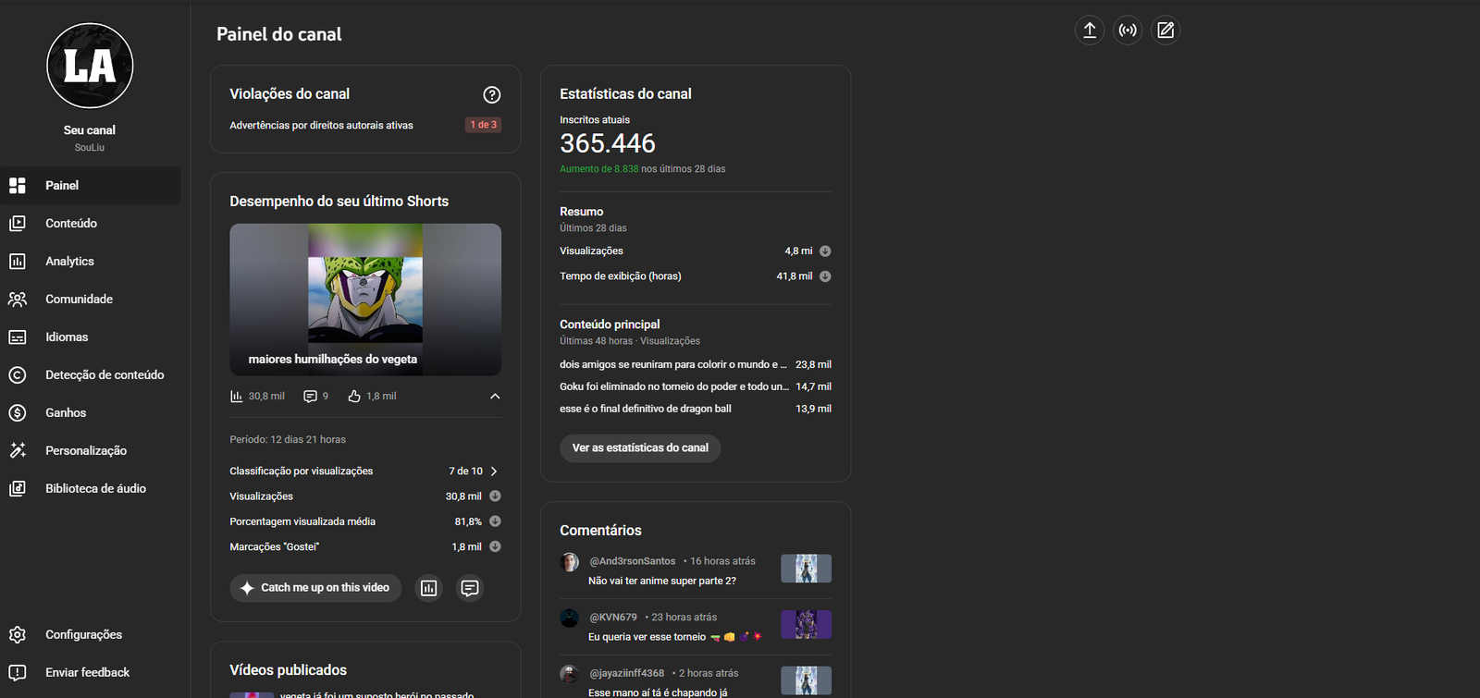Open the maiores humilhações do vegeta thumbnail
Image resolution: width=1480 pixels, height=698 pixels.
tap(365, 300)
